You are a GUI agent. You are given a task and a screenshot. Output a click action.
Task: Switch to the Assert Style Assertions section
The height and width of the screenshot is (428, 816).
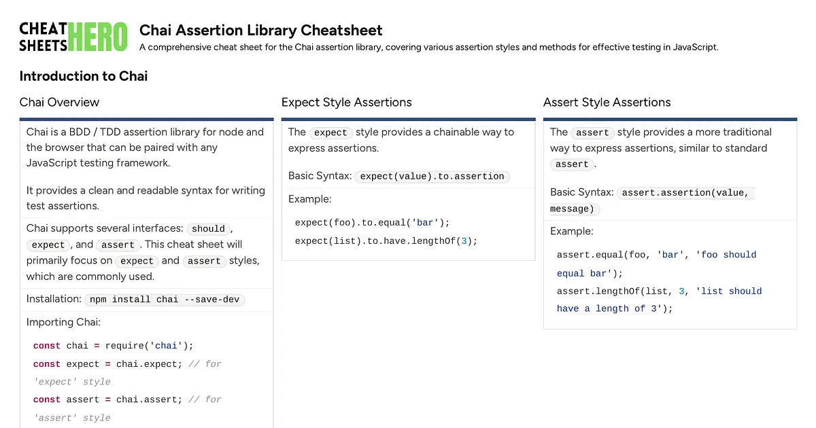click(607, 102)
